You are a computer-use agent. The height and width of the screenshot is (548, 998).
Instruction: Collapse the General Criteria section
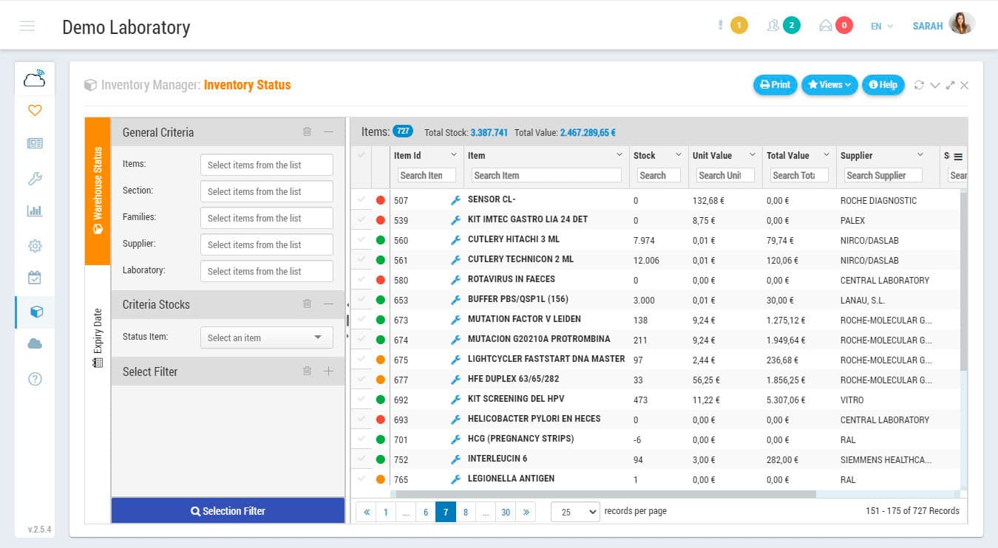[329, 131]
